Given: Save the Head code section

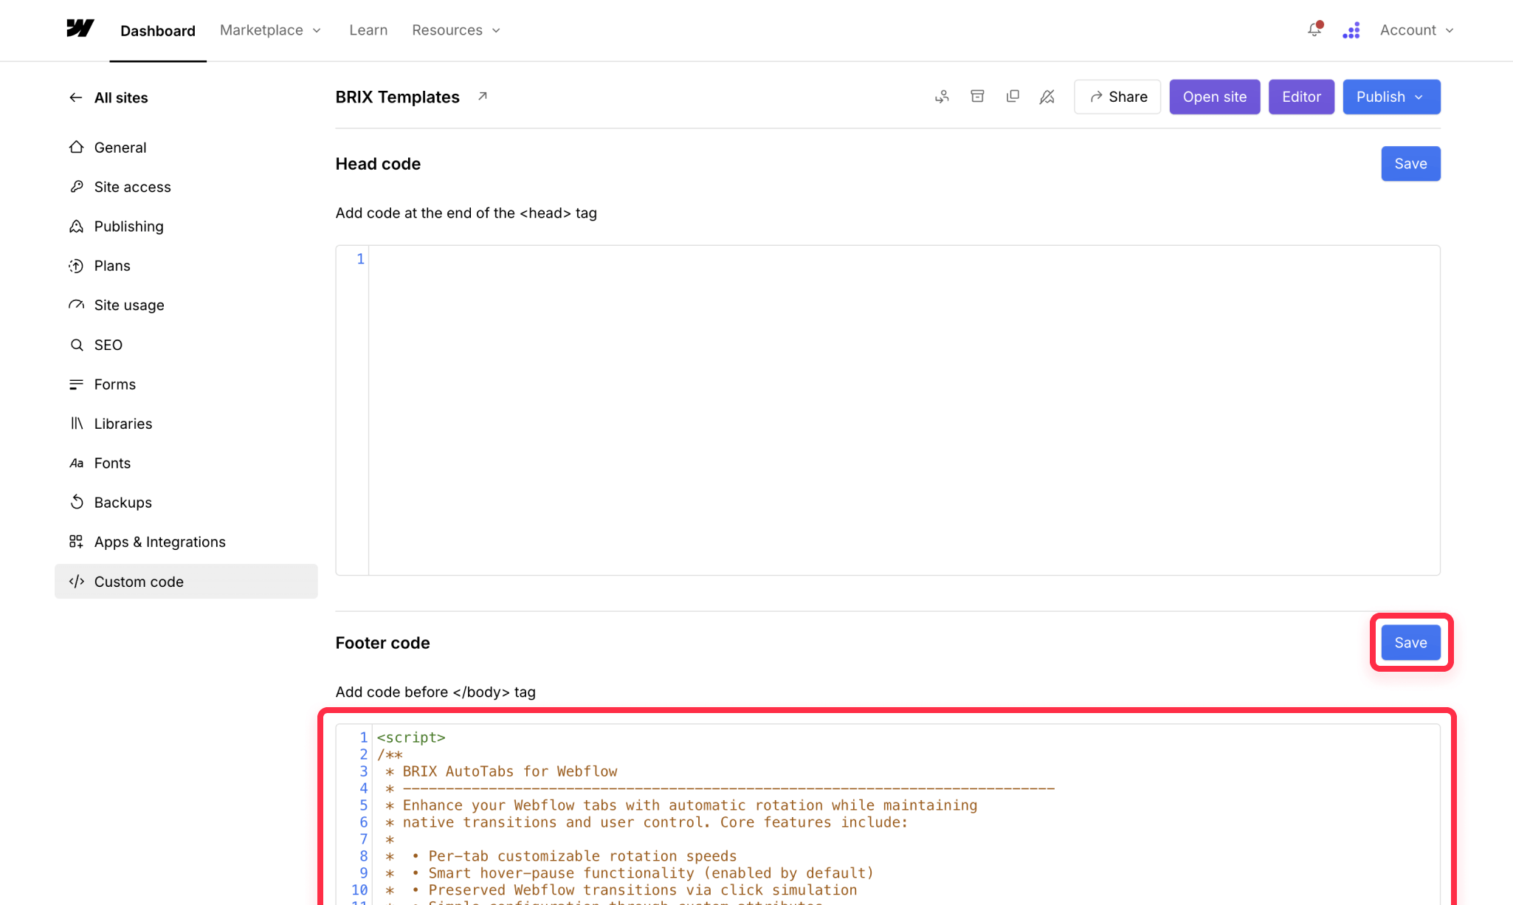Looking at the screenshot, I should pos(1410,163).
